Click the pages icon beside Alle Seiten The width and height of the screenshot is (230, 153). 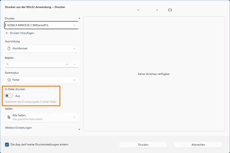point(9,117)
